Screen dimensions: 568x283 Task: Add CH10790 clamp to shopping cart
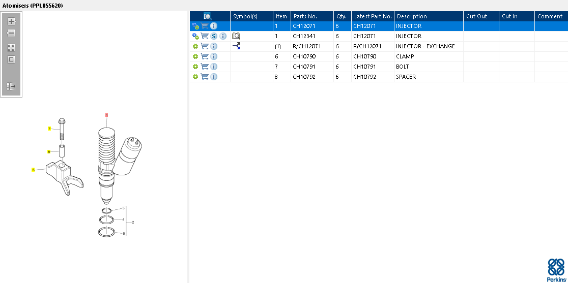[205, 56]
